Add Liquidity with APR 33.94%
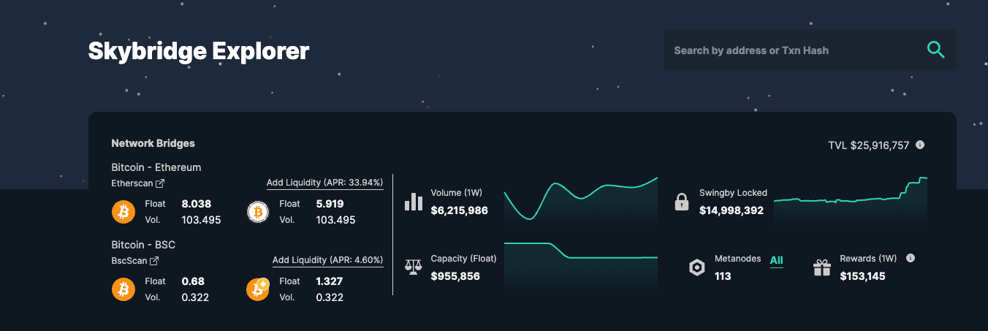Screen dimensions: 988x331 point(325,183)
